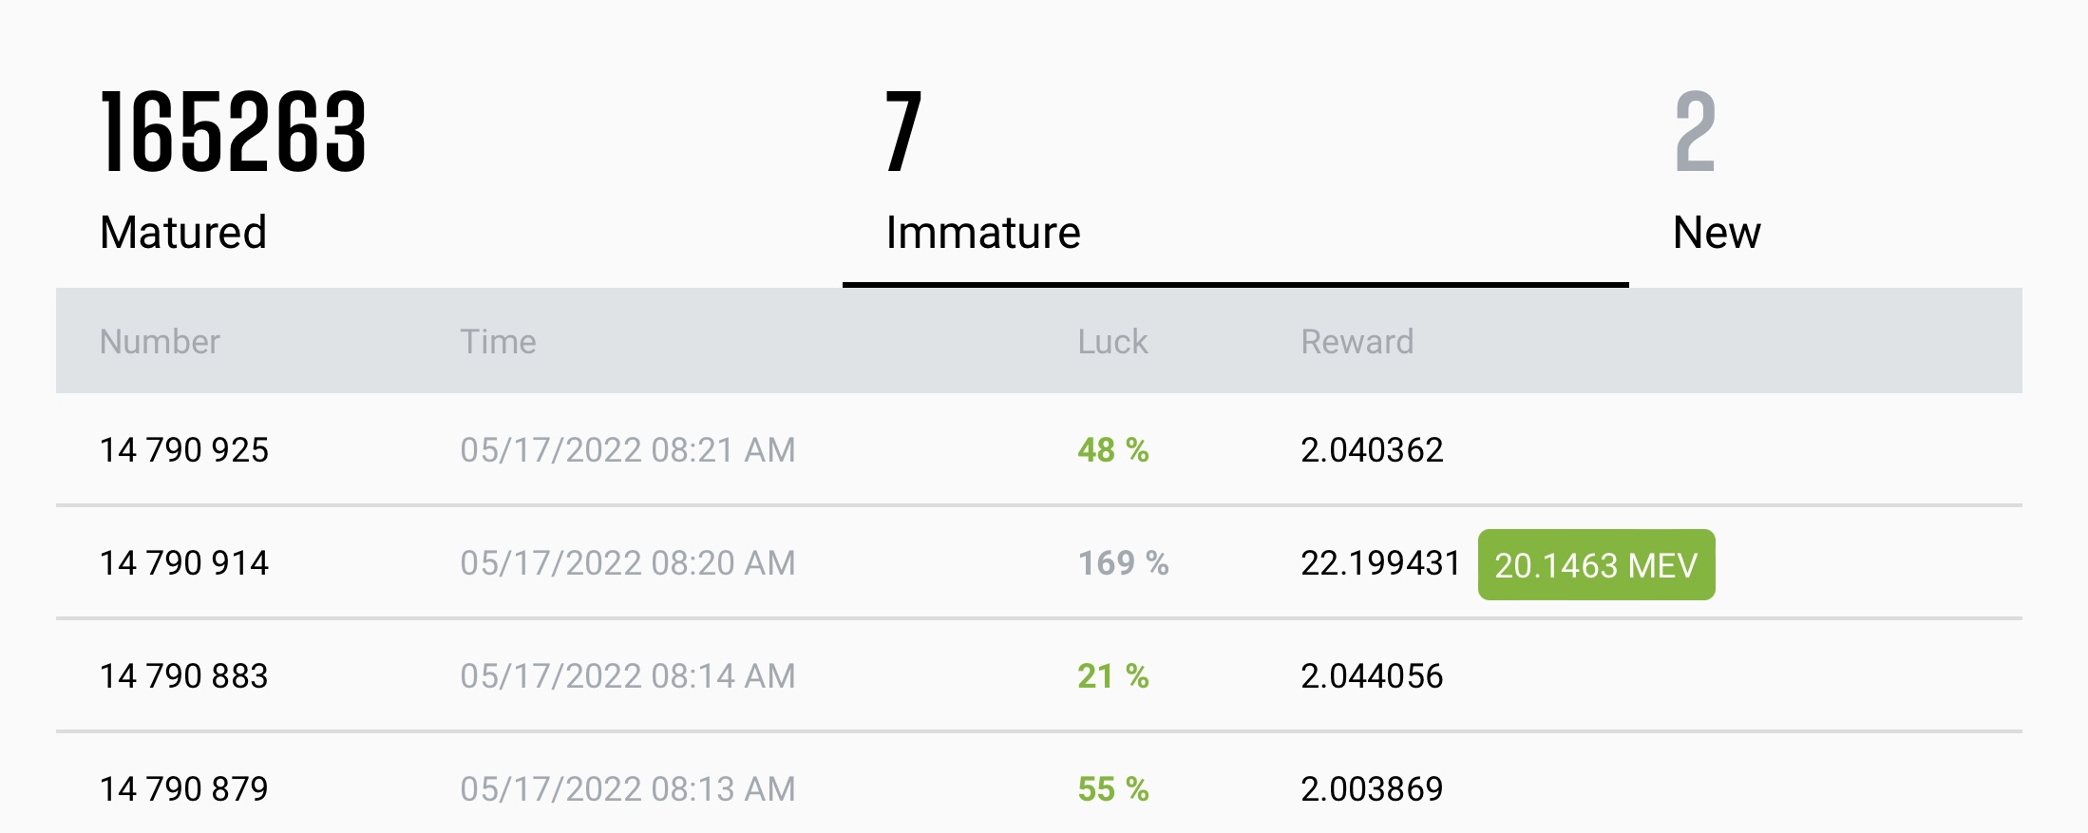The width and height of the screenshot is (2088, 833).
Task: Click the 21 % luck value
Action: (x=1112, y=676)
